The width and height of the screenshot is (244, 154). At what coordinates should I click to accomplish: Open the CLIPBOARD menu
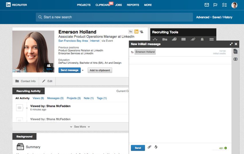pos(103,5)
